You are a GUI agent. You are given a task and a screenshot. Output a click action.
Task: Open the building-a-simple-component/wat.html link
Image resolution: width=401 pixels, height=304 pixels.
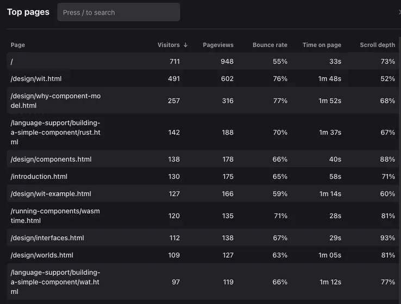pos(55,282)
